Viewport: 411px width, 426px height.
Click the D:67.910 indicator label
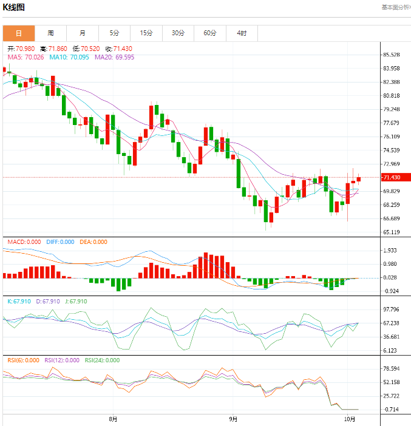pyautogui.click(x=48, y=302)
